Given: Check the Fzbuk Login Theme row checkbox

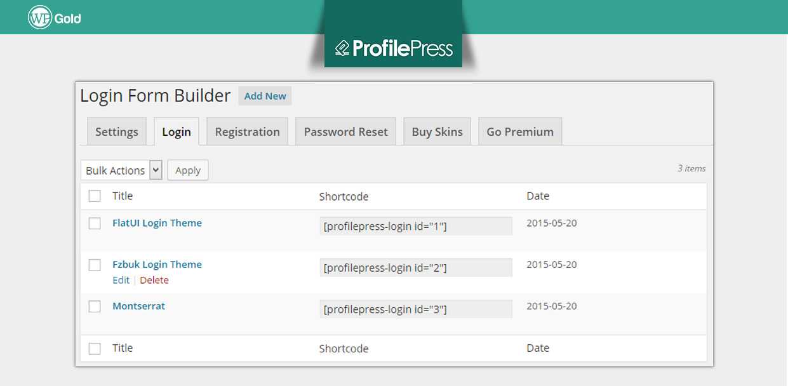Looking at the screenshot, I should (x=95, y=265).
